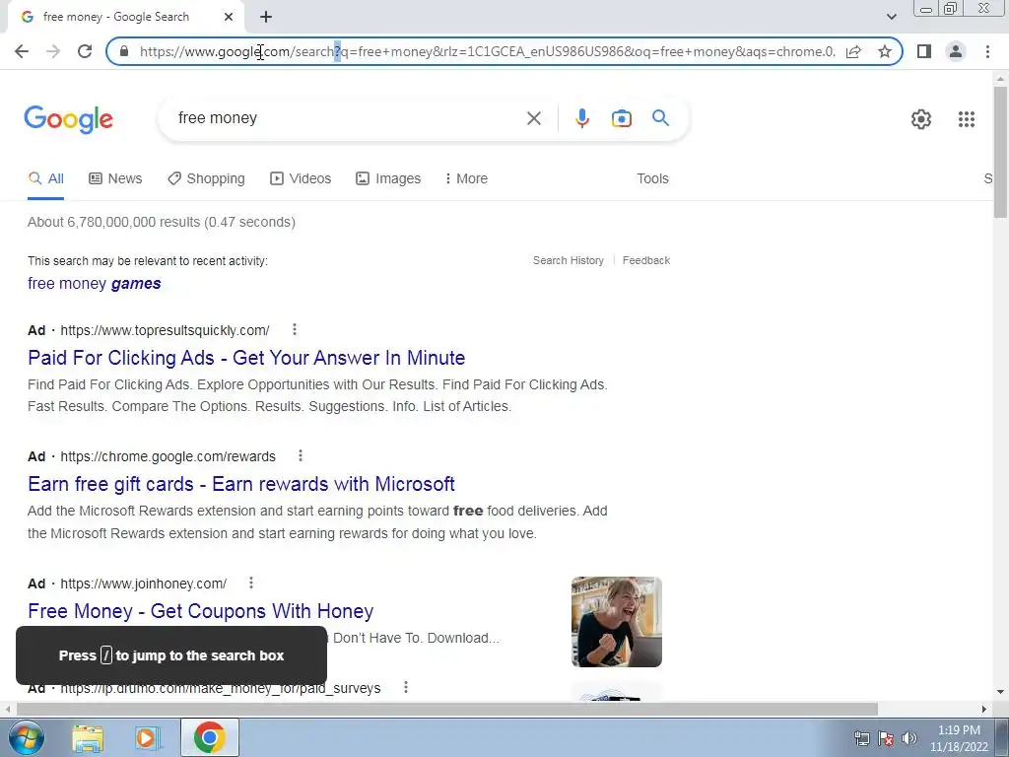The width and height of the screenshot is (1009, 757).
Task: Click the vertical scrollbar thumb
Action: coord(1000,152)
